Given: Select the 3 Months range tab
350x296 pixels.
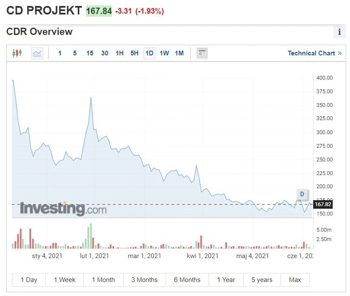Looking at the screenshot, I should click(144, 280).
